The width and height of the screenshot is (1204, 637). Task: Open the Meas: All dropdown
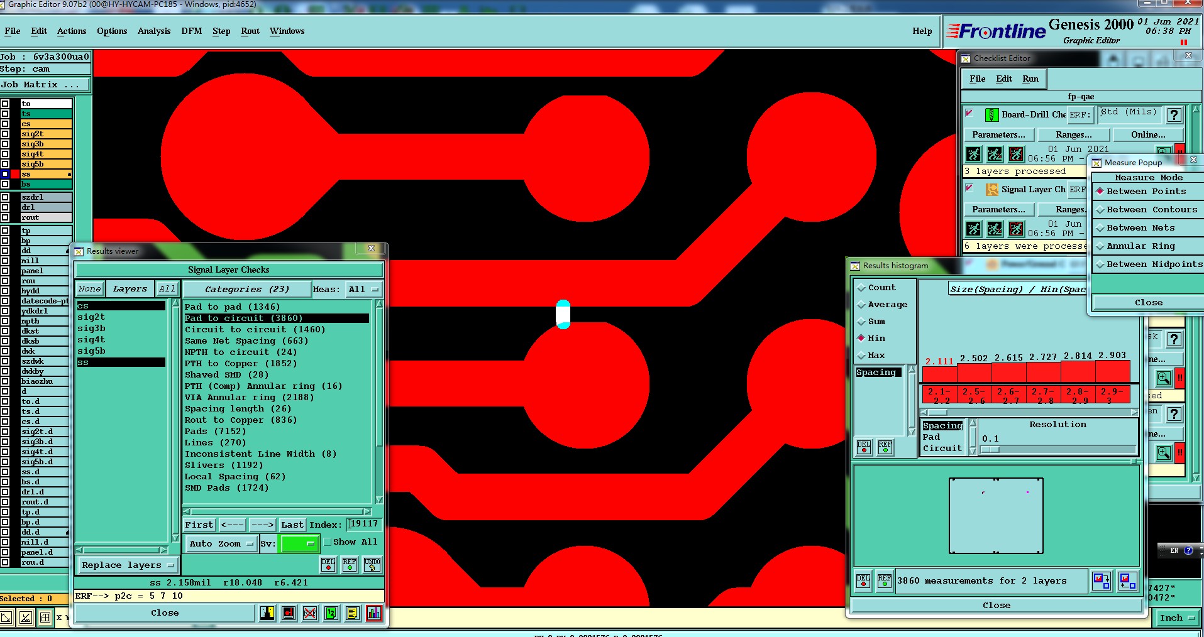[364, 289]
